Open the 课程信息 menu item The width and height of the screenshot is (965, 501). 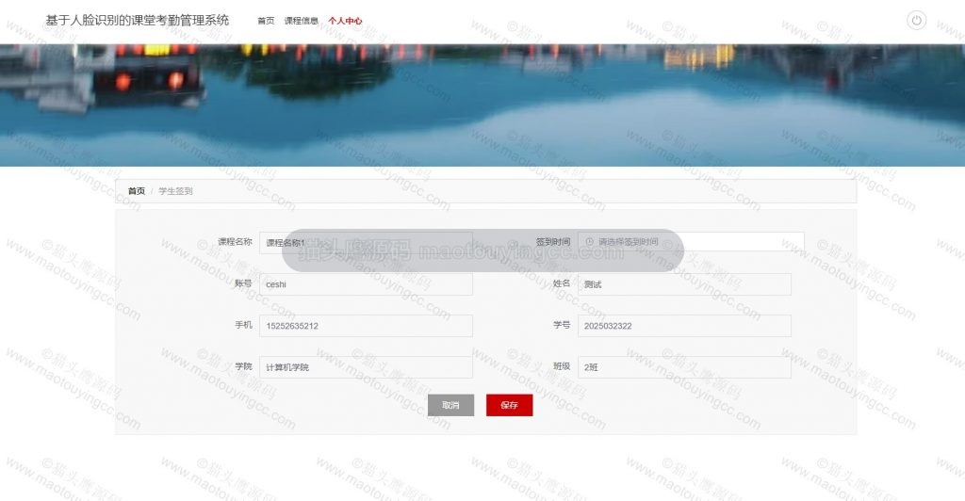(x=301, y=21)
